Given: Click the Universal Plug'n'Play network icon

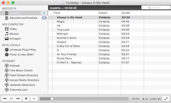Looking at the screenshot, I should 7,50.
